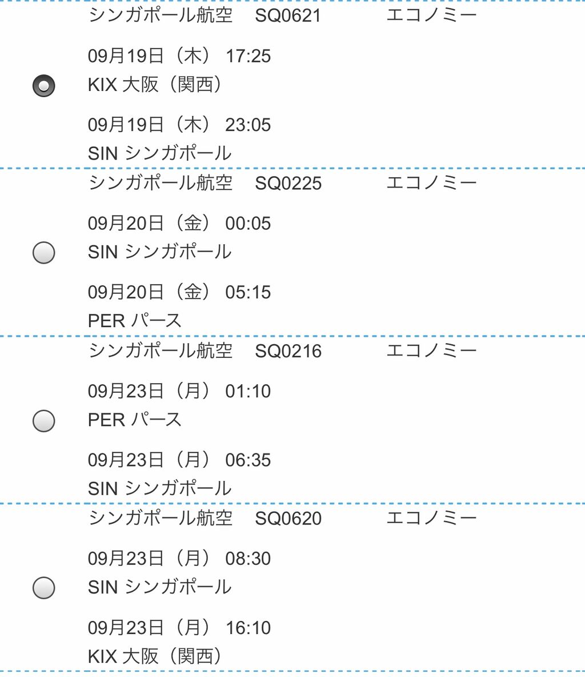The width and height of the screenshot is (585, 677).
Task: Click KIX 大阪（関西） final arrival airport
Action: click(x=155, y=656)
